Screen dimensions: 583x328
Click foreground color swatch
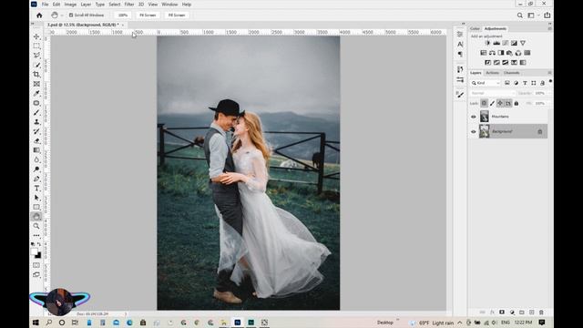coord(35,251)
